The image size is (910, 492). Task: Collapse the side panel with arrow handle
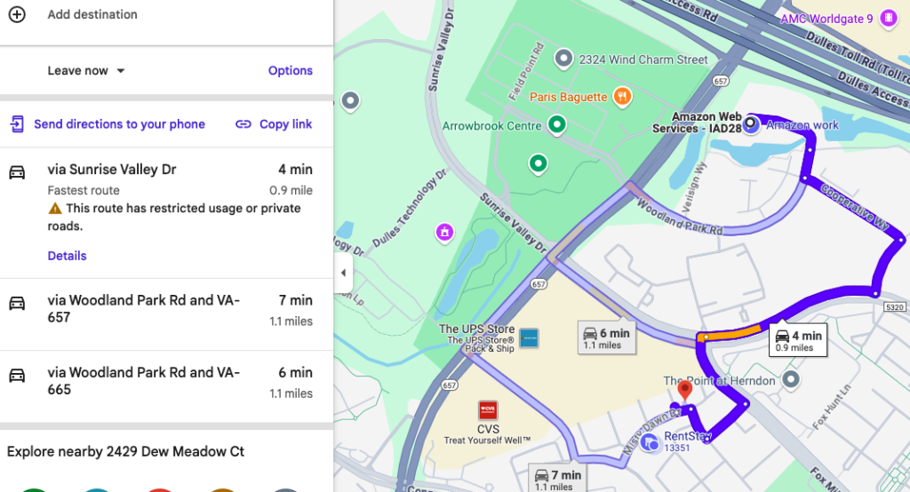pyautogui.click(x=343, y=273)
